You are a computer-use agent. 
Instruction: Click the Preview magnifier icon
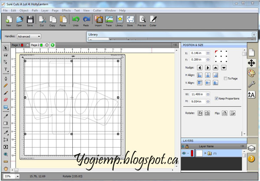coord(142,20)
